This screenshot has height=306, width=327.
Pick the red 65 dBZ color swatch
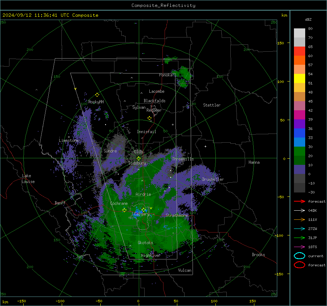point(299,51)
